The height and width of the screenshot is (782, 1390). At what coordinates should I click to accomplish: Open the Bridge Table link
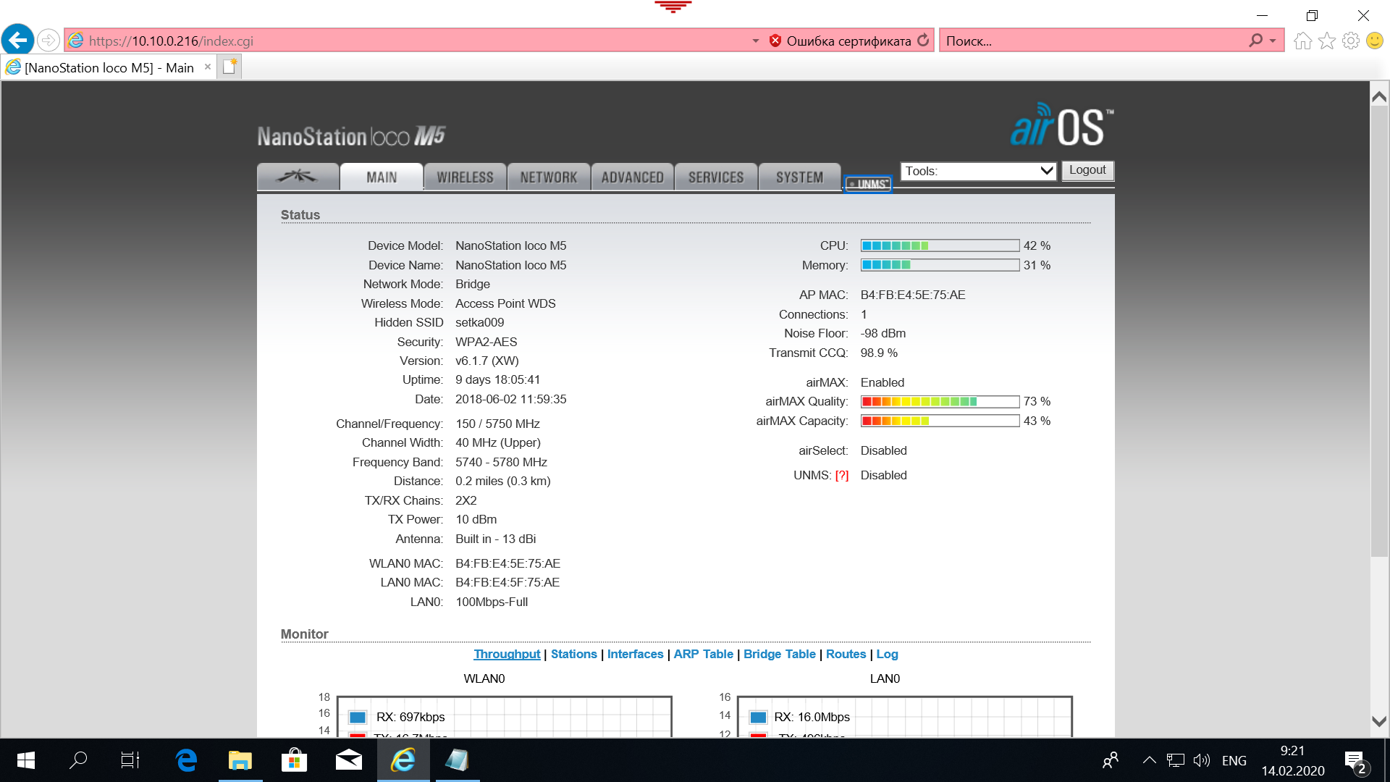[x=779, y=654]
